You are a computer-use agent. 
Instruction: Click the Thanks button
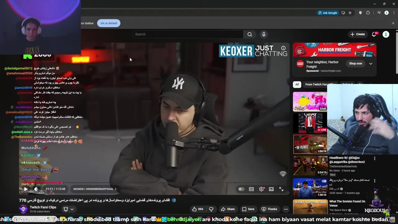[x=269, y=209]
